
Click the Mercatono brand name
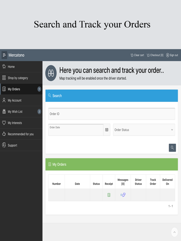coord(16,55)
